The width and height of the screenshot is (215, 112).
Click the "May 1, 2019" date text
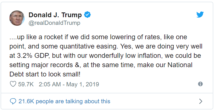point(83,84)
